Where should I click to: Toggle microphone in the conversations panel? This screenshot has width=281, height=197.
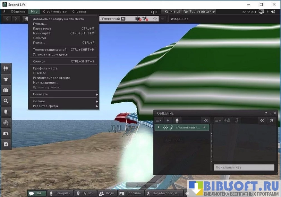coord(177,120)
